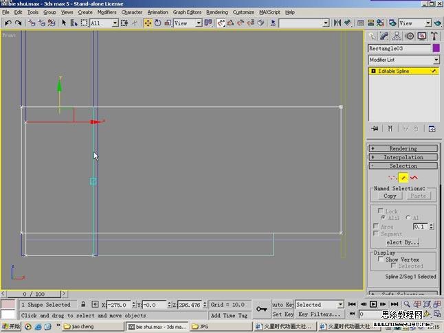Enable the Show Vertex Numbers checkbox

click(381, 259)
